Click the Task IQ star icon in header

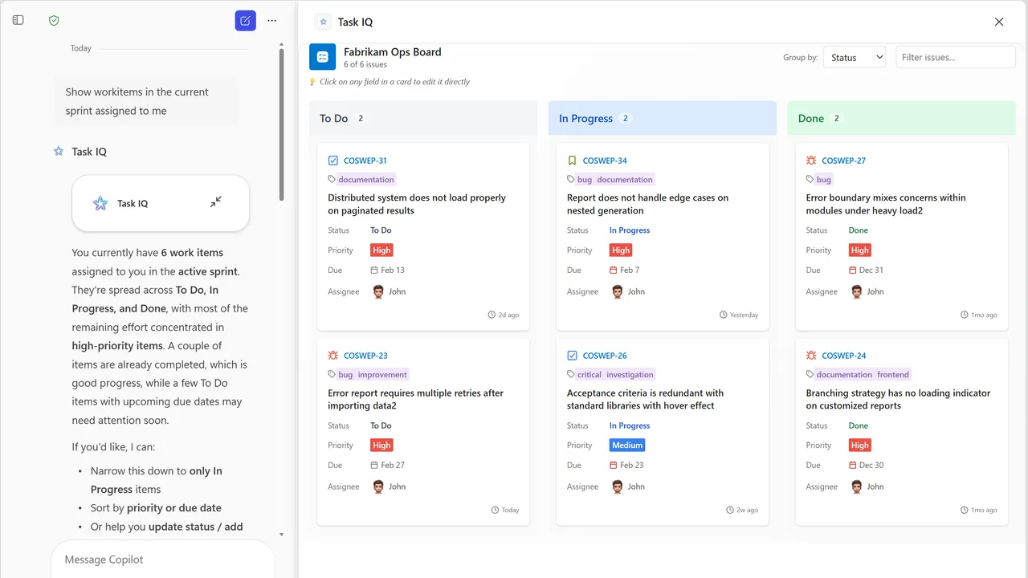pyautogui.click(x=323, y=22)
